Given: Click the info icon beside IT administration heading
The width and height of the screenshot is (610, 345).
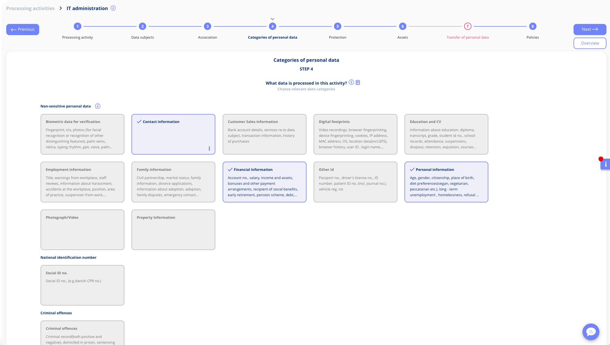Looking at the screenshot, I should (113, 8).
